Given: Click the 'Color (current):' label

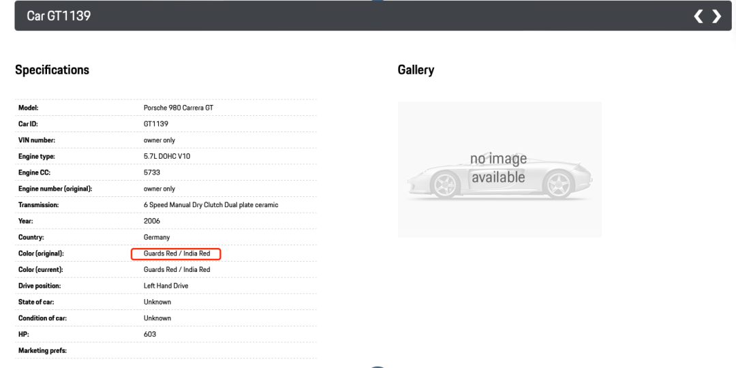Looking at the screenshot, I should pos(40,269).
